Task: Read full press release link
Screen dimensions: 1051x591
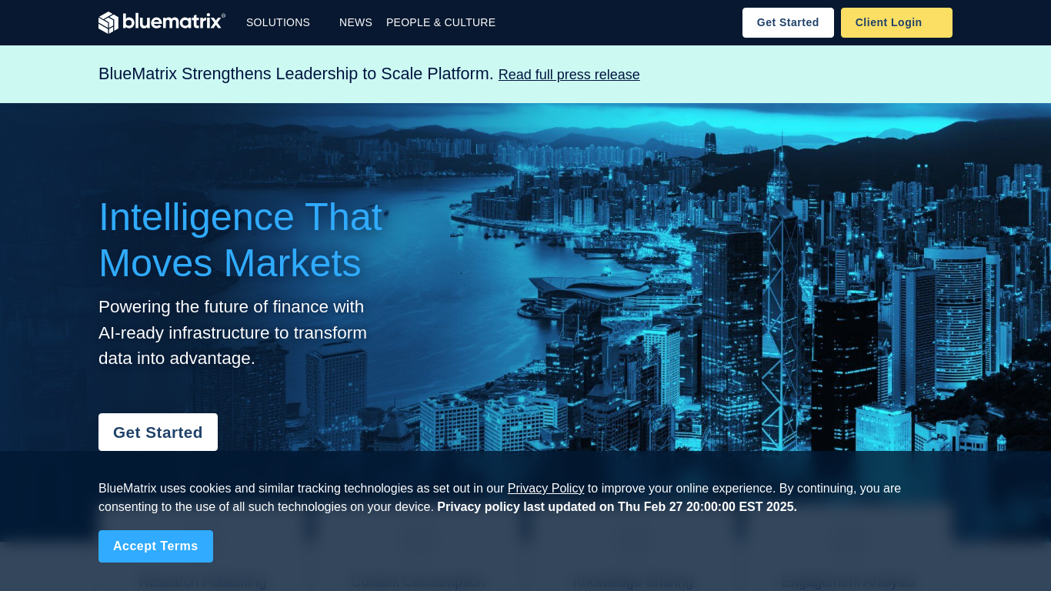Action: [569, 75]
